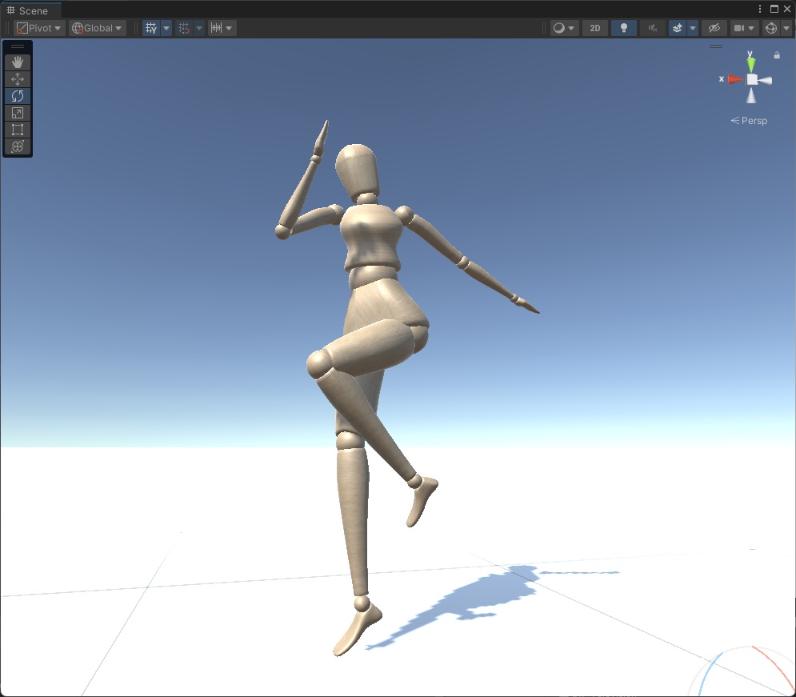Open the Gizmos dropdown arrow
The height and width of the screenshot is (697, 796).
[786, 27]
